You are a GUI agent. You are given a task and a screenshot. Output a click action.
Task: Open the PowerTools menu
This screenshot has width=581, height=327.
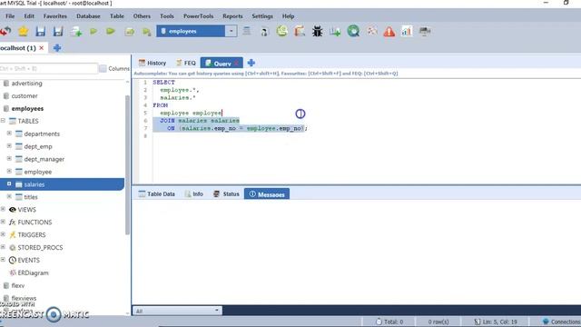pyautogui.click(x=198, y=16)
